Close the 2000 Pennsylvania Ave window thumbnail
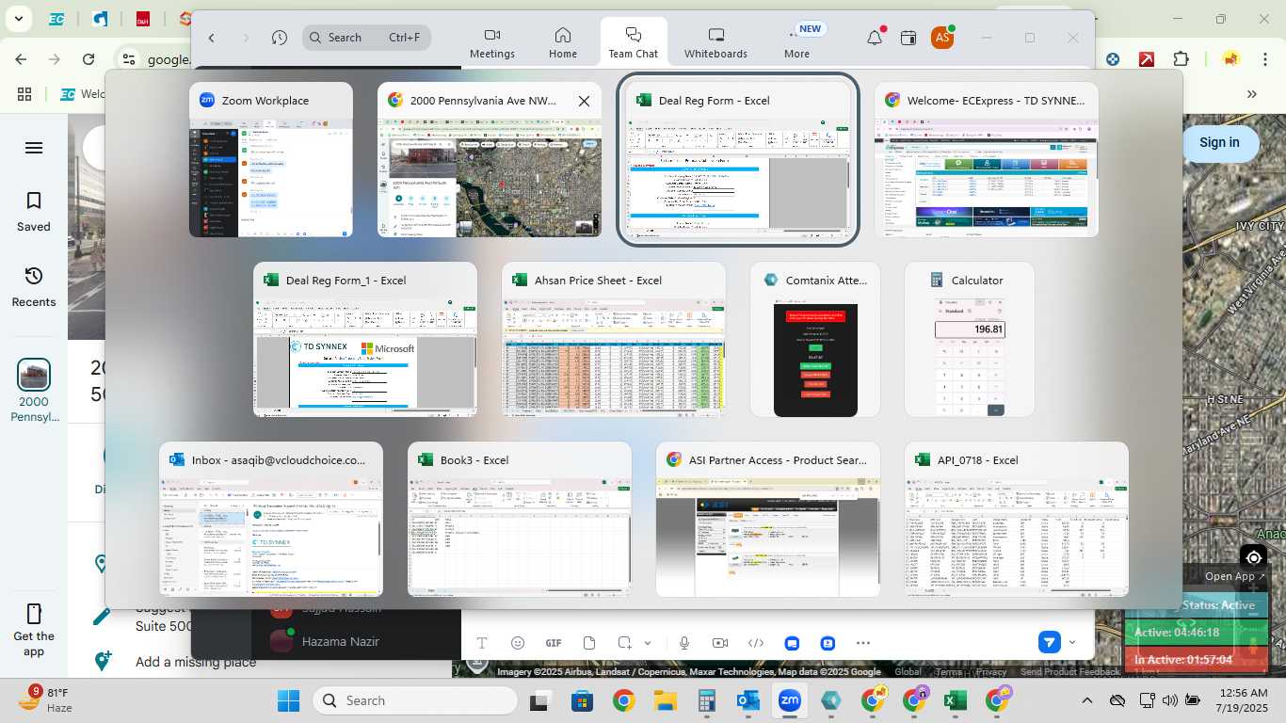1286x723 pixels. point(584,101)
